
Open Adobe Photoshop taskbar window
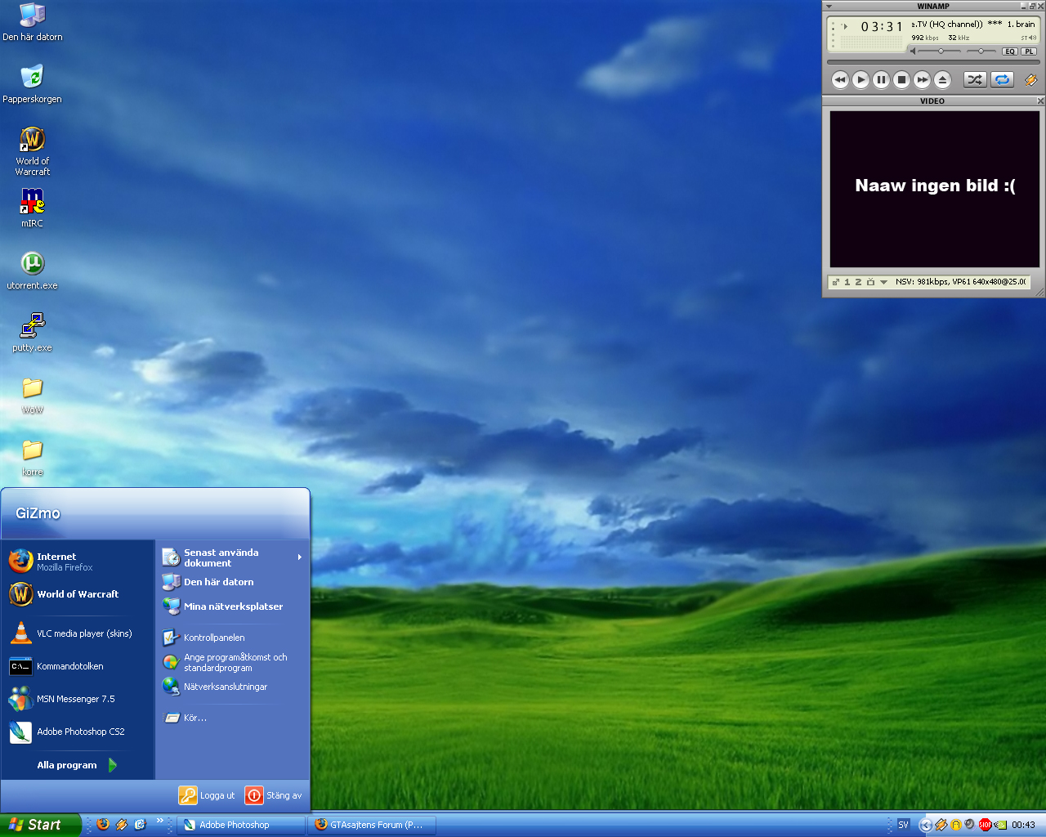[240, 825]
